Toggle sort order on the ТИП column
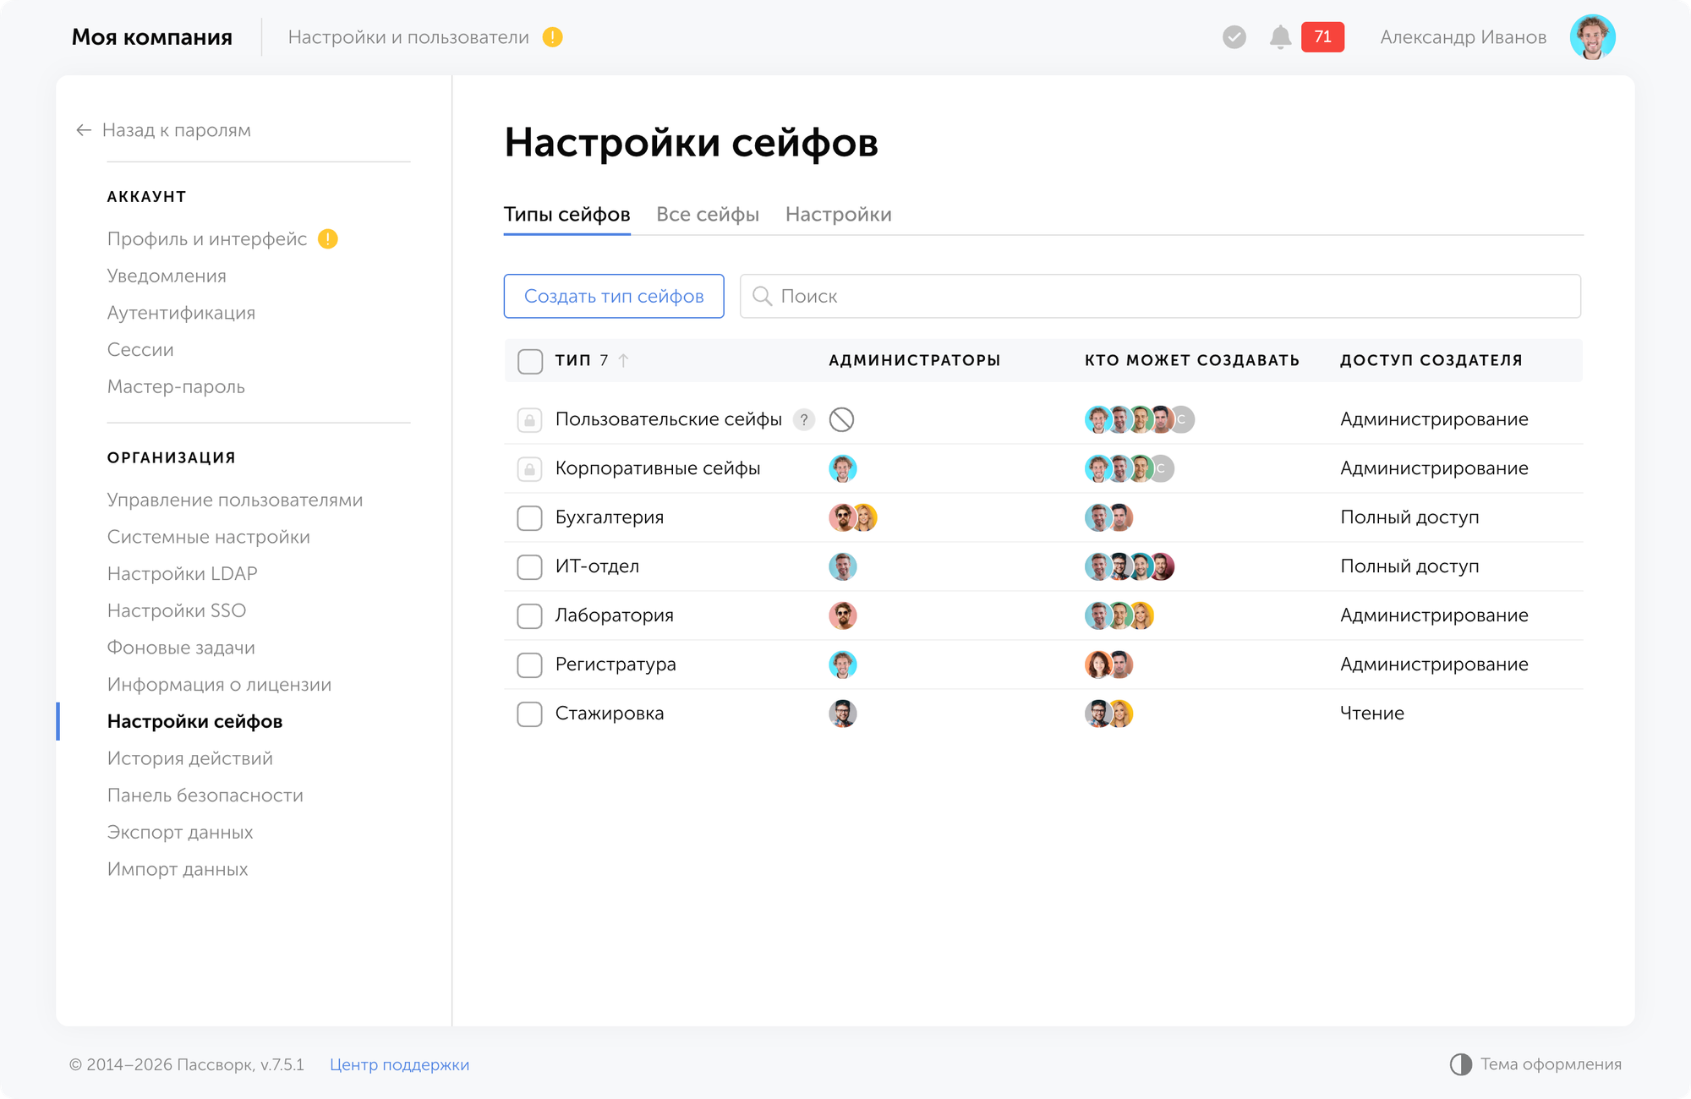1691x1099 pixels. [624, 360]
